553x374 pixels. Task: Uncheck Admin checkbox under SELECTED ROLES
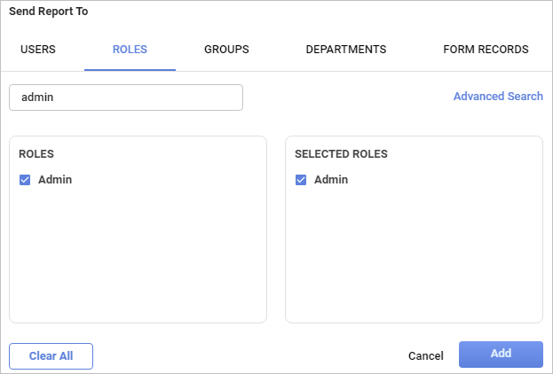click(x=301, y=180)
